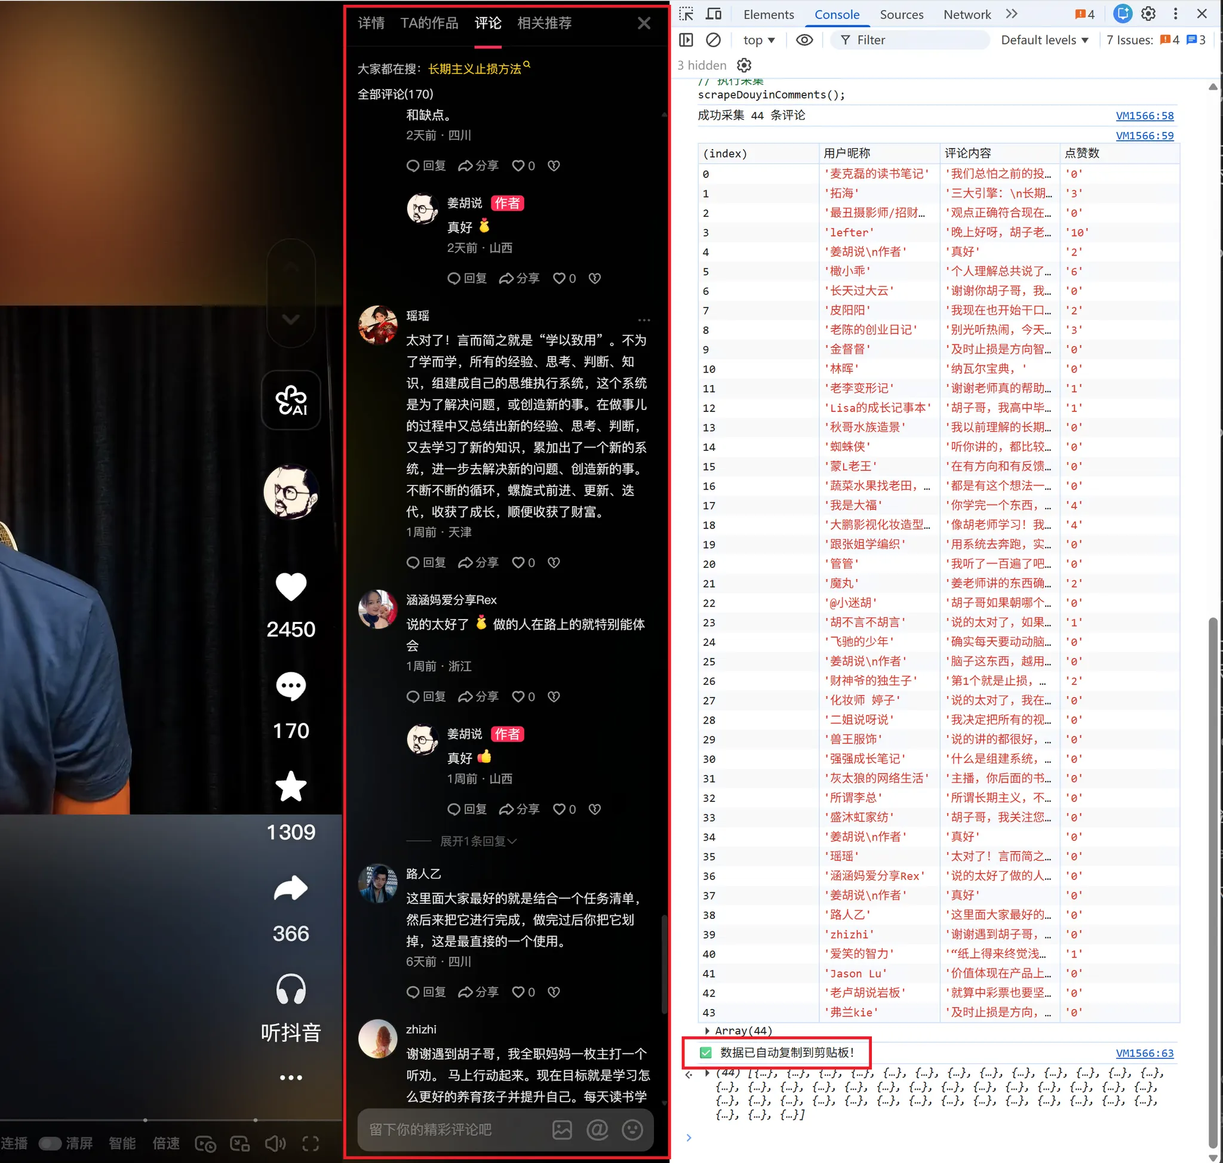Open the 听抖音 headphone icon
The image size is (1223, 1163).
(x=290, y=989)
